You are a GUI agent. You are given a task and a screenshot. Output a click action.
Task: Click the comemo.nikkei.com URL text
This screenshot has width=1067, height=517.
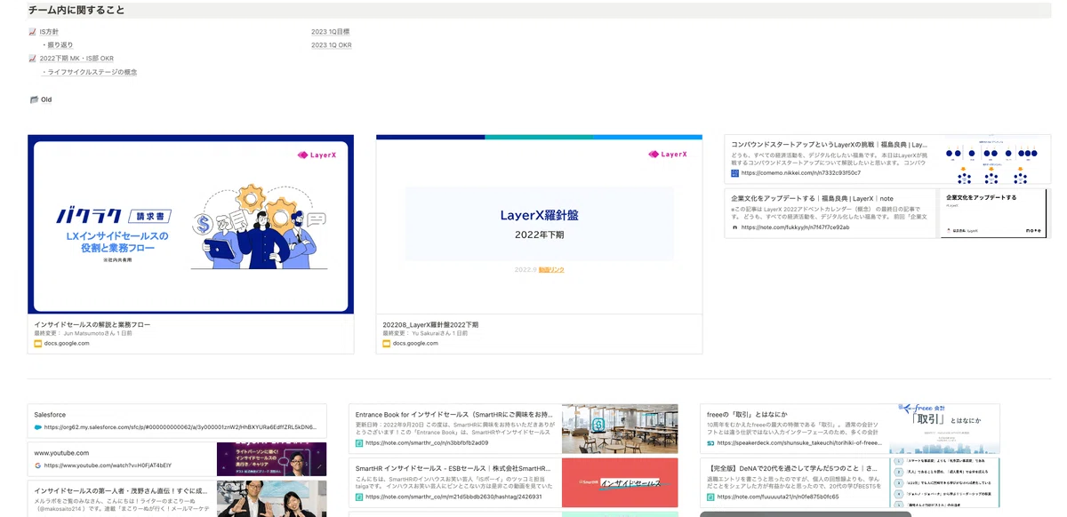[x=801, y=173]
